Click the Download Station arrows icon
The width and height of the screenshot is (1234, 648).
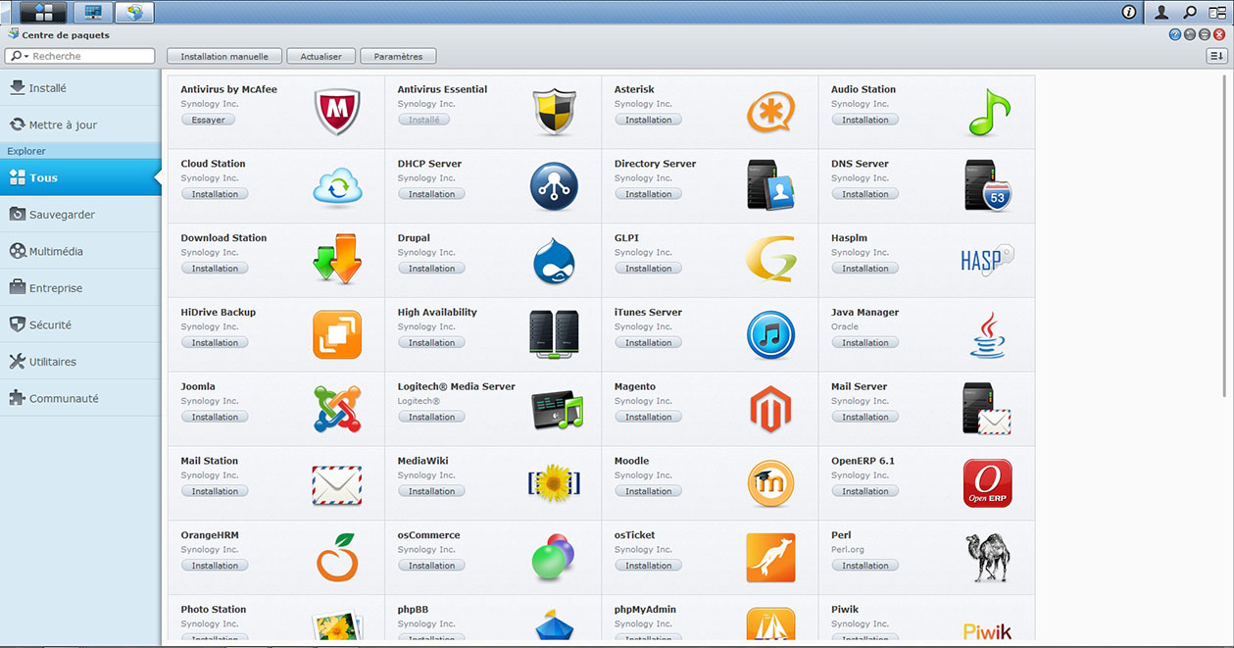337,260
